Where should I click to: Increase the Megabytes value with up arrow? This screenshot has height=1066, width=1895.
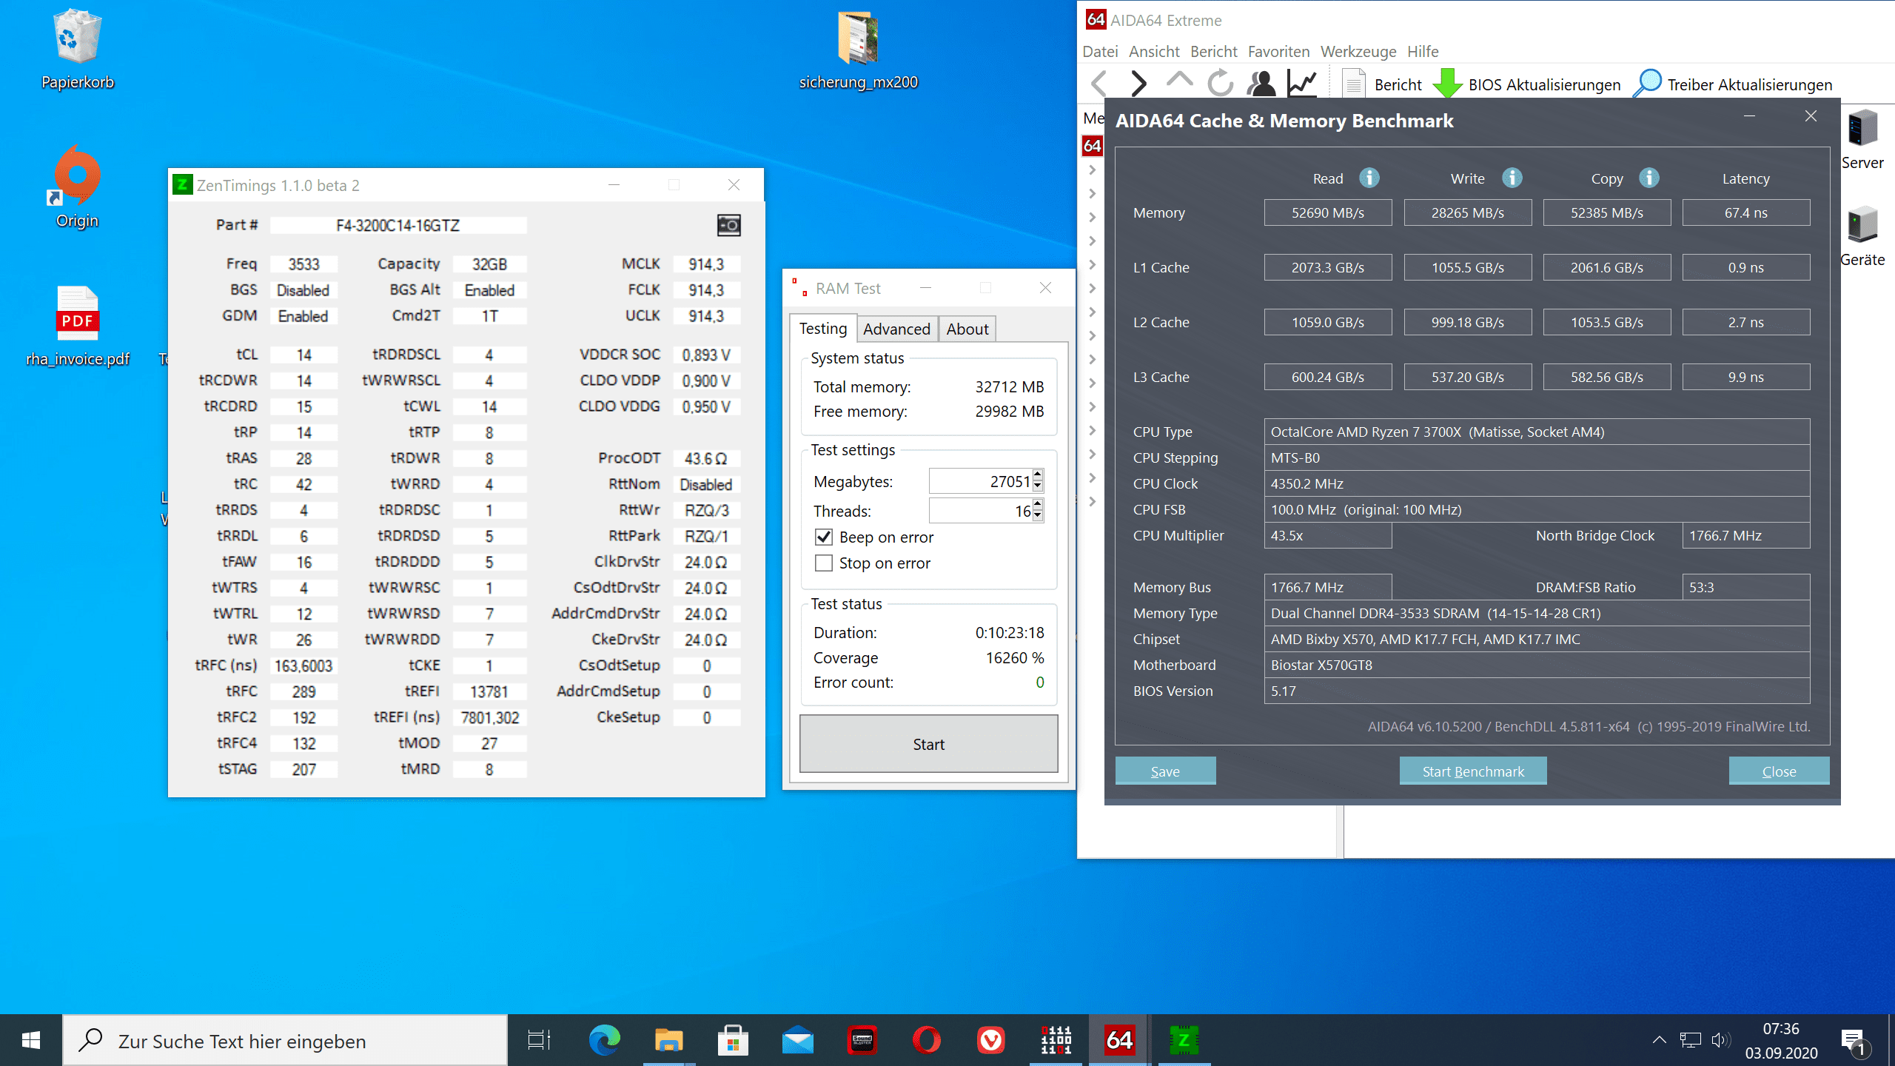click(x=1038, y=475)
